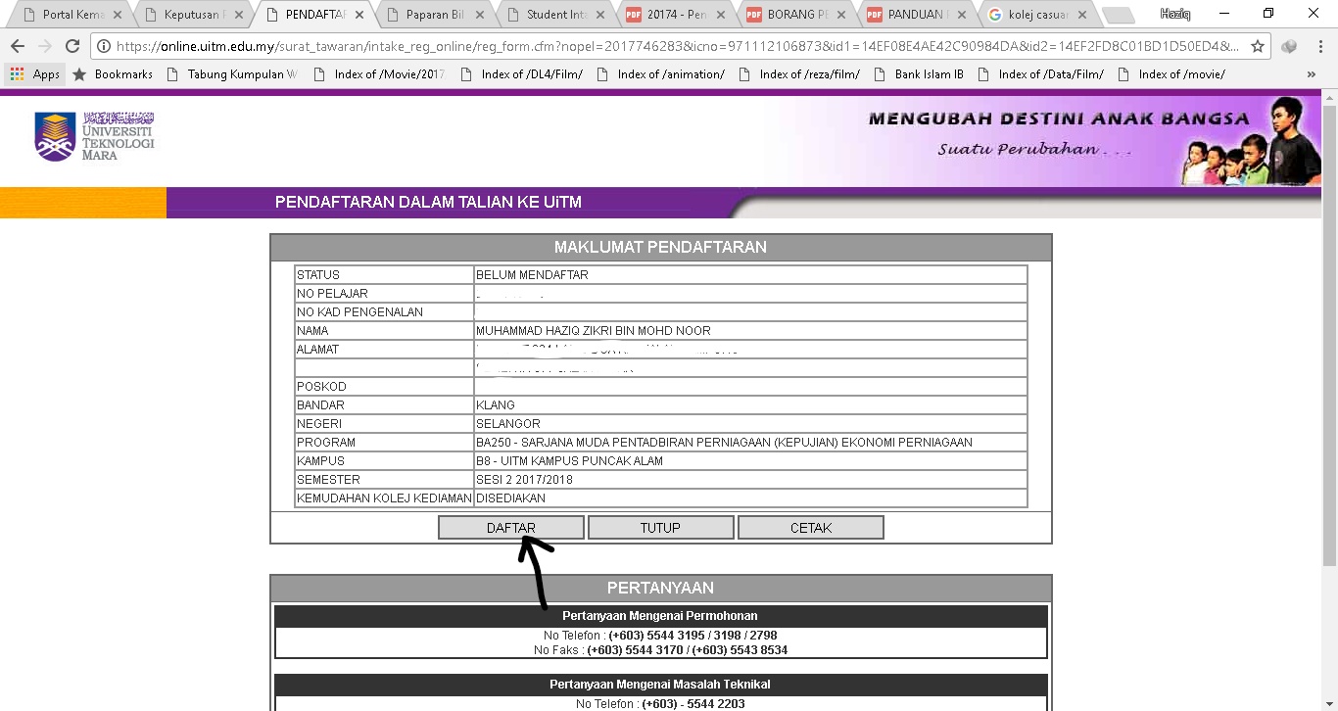The height and width of the screenshot is (711, 1338).
Task: Select the name MUHAMMAD HAZIQ ZIKRI BIN MOHD NOOR
Action: [x=594, y=331]
